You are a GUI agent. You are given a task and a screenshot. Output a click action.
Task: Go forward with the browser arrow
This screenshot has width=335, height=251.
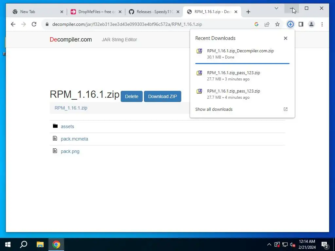[x=24, y=24]
